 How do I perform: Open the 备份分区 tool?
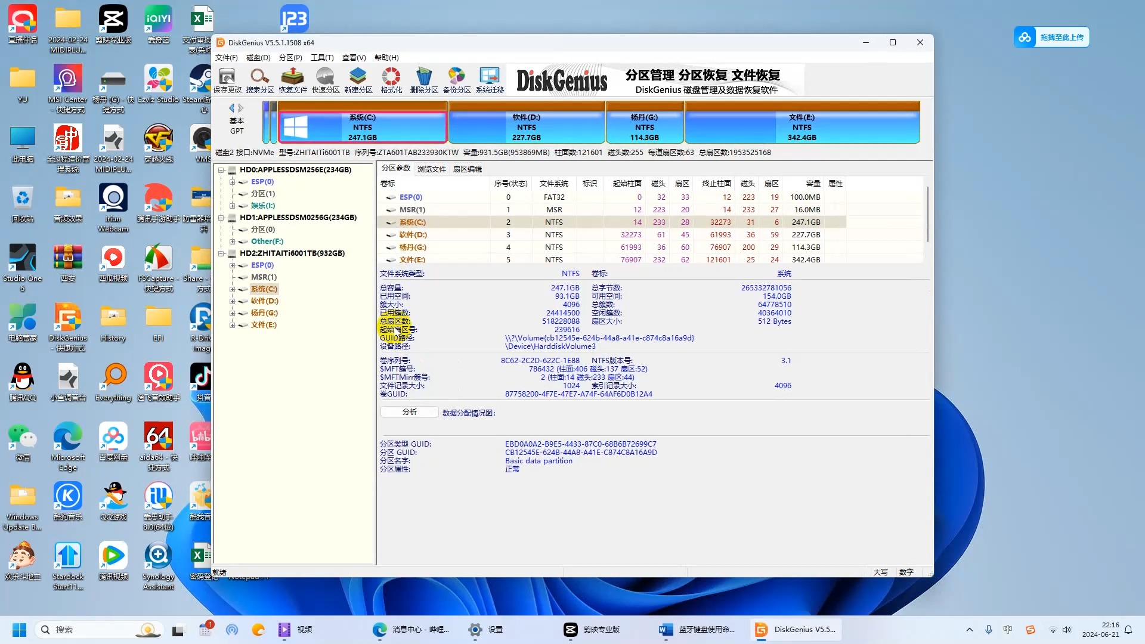click(x=457, y=80)
